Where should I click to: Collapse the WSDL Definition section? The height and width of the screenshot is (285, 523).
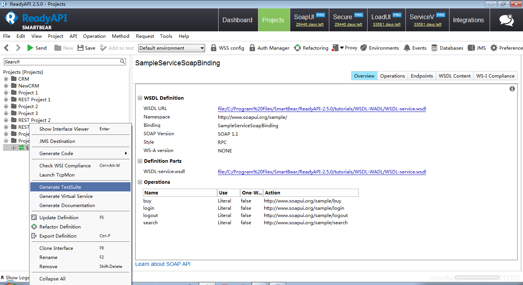pos(140,98)
